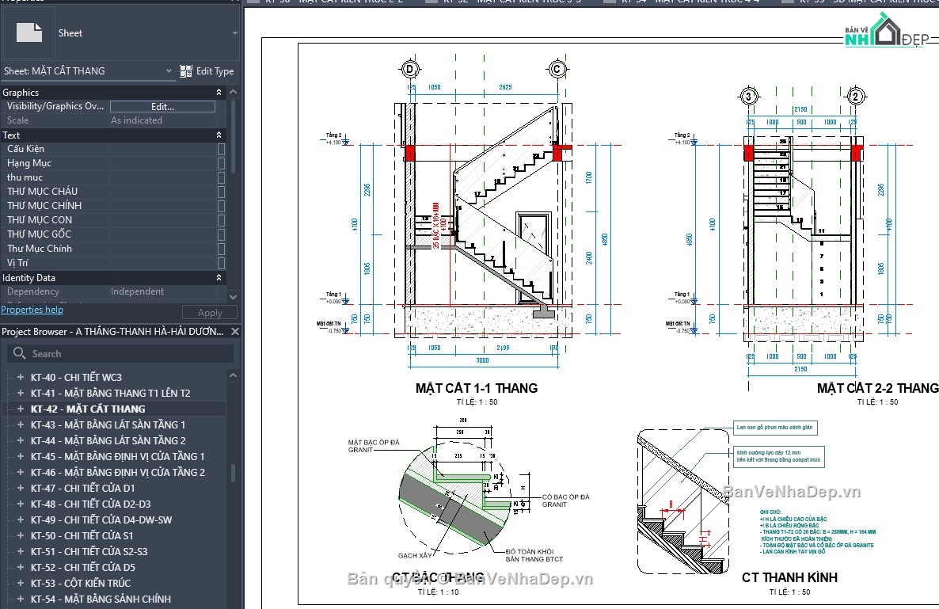Click the Apply button in Properties
This screenshot has width=939, height=609.
(210, 313)
